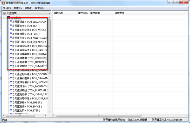The image size is (190, 123).
Task: Open the 天正建筑 dropdown list
Action: click(x=49, y=13)
